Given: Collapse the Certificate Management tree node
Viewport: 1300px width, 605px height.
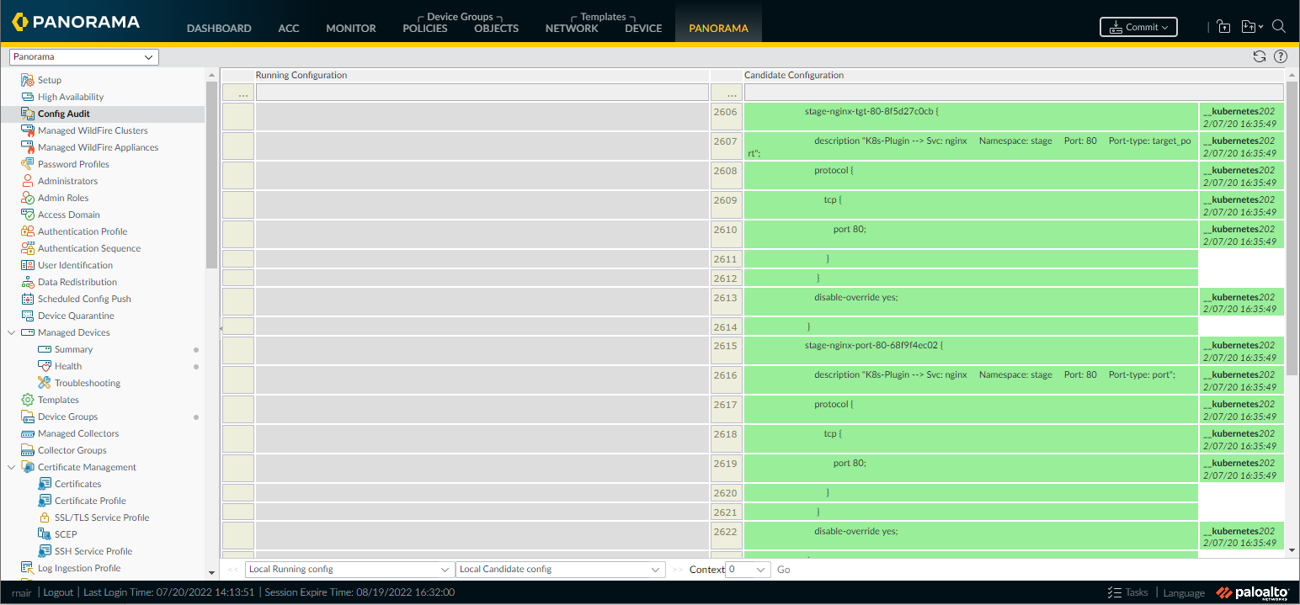Looking at the screenshot, I should coord(12,467).
